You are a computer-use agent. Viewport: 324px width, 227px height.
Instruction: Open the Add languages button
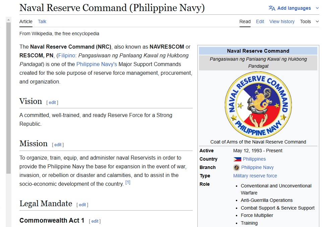click(294, 8)
